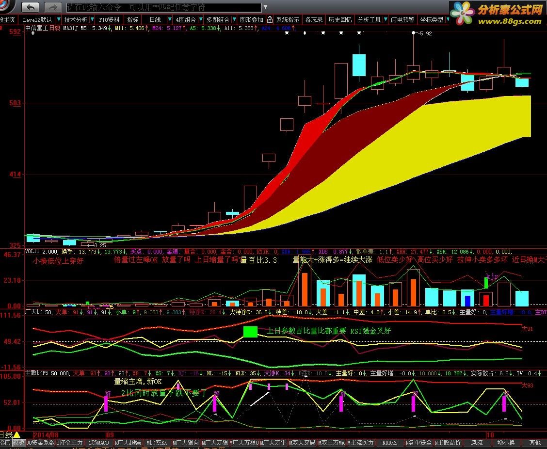The width and height of the screenshot is (547, 449).
Task: Select the 模板 bottom tab
Action: click(18, 442)
